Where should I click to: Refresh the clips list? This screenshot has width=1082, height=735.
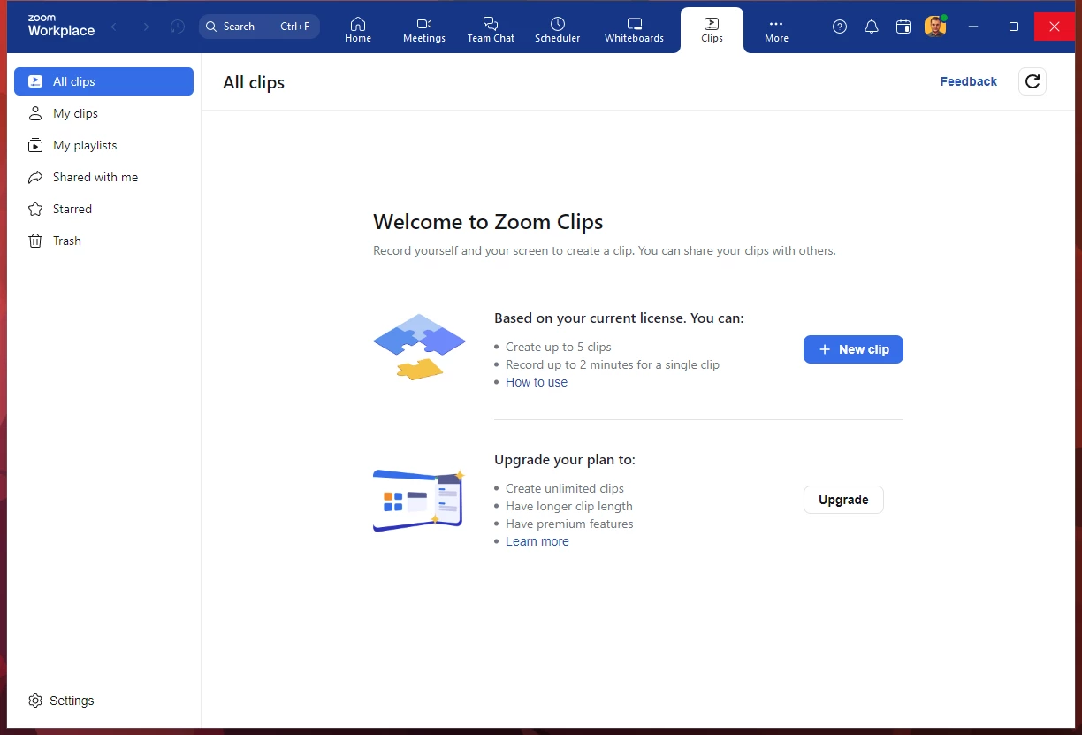coord(1032,81)
